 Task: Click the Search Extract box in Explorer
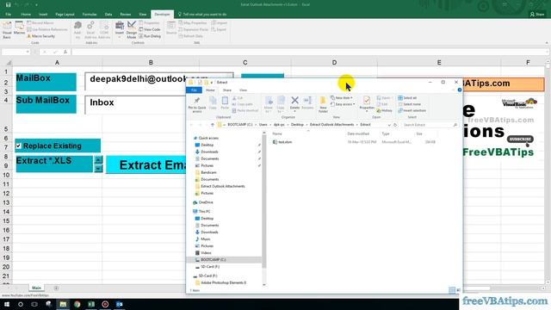coord(430,125)
